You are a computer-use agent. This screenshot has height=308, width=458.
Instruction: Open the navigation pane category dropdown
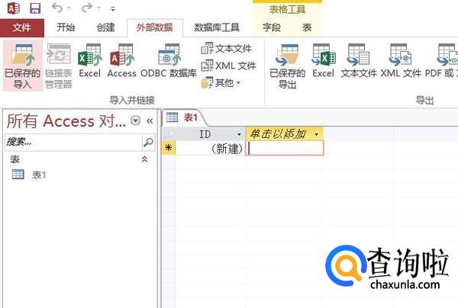(135, 120)
